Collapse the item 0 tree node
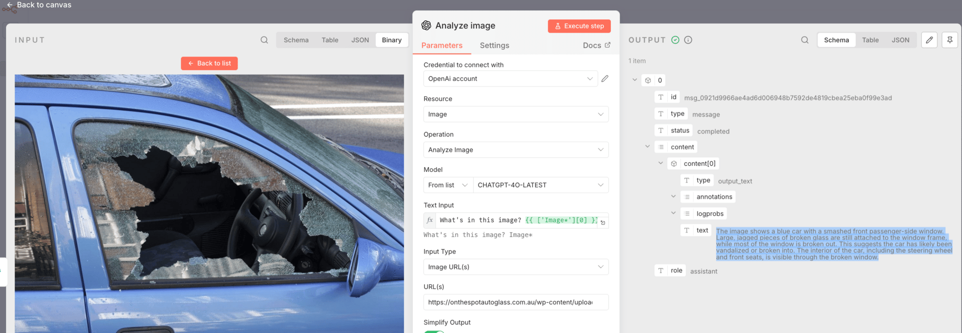962x333 pixels. [635, 80]
